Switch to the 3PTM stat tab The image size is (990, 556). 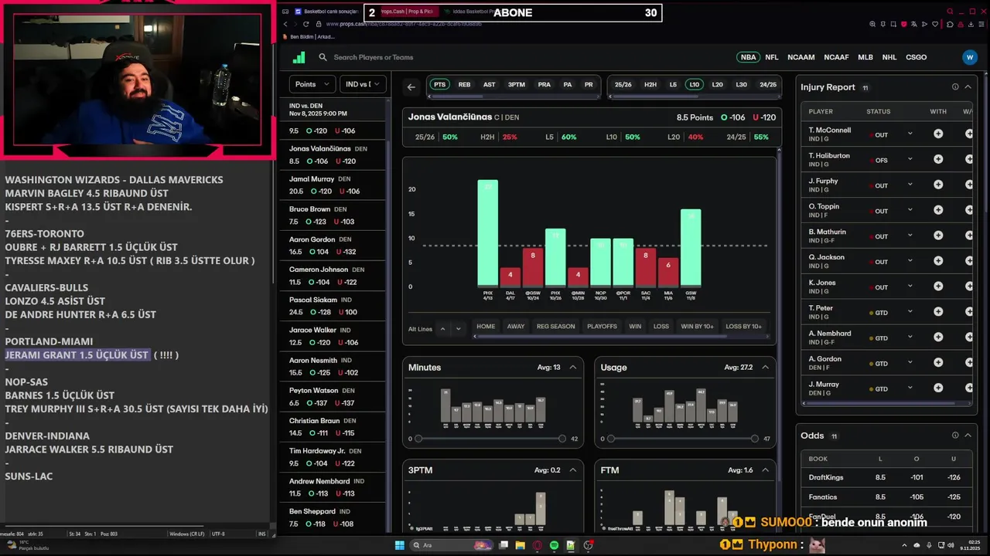[x=517, y=85]
